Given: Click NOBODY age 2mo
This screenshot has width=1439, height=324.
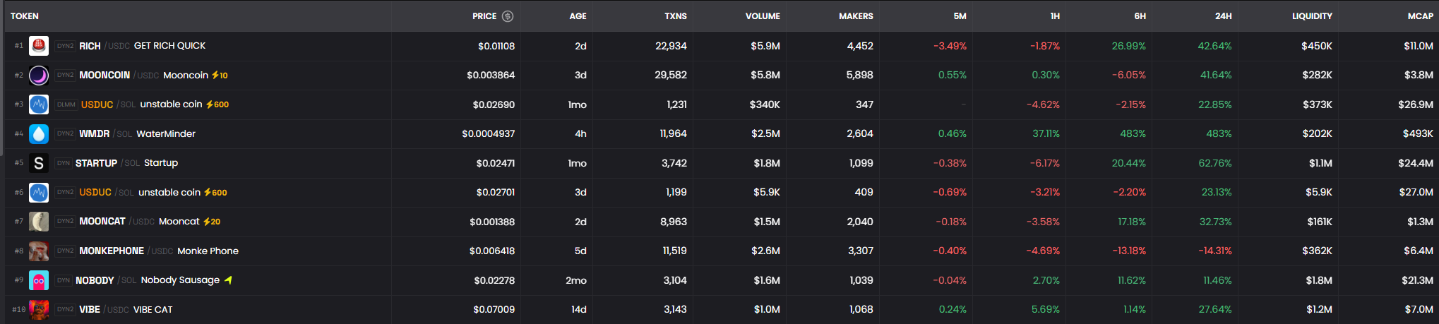Looking at the screenshot, I should coord(576,280).
